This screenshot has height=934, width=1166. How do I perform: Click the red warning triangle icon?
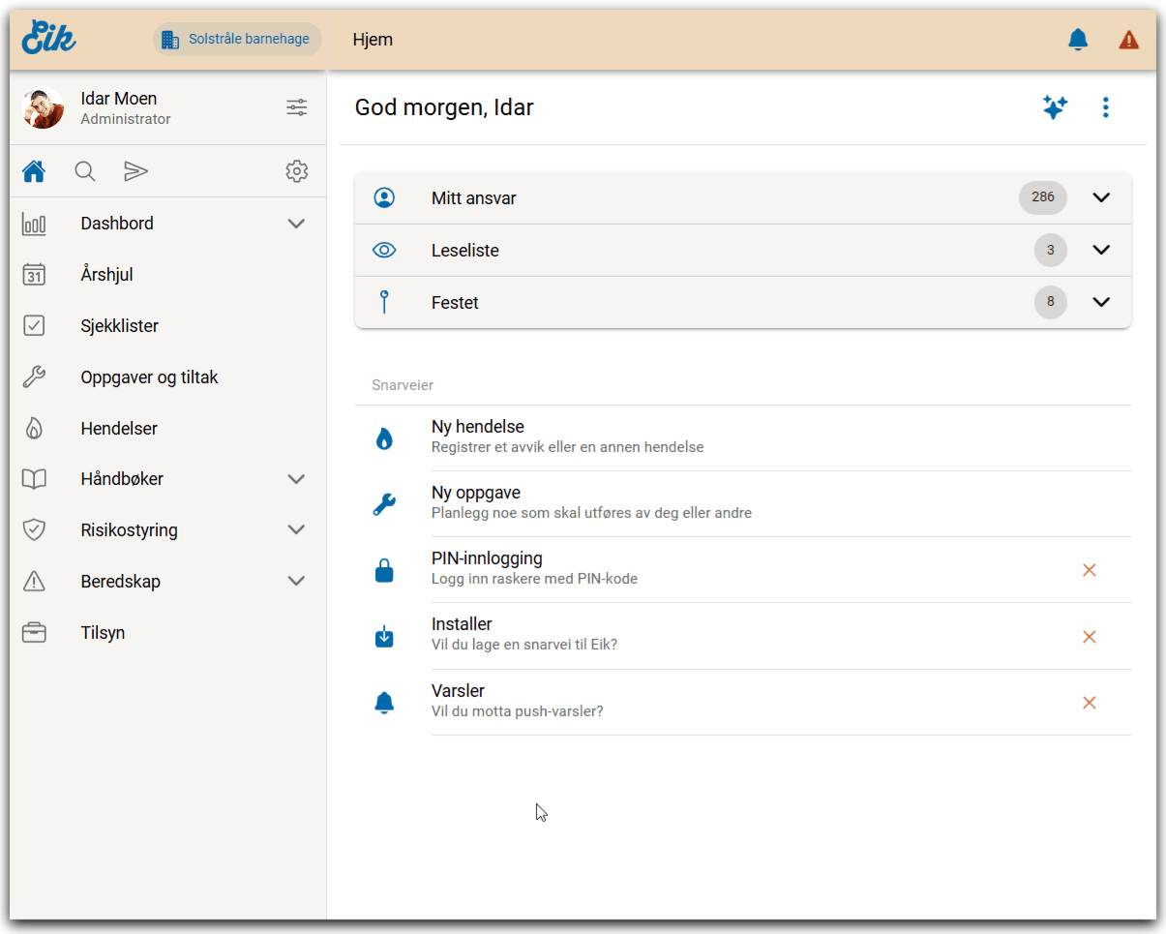[1128, 40]
